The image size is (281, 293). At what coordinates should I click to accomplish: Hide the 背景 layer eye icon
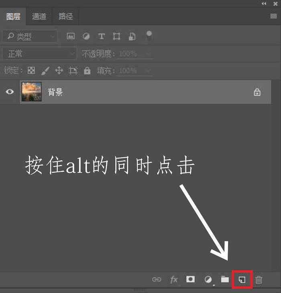click(x=10, y=92)
